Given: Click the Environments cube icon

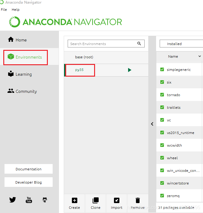Looking at the screenshot, I should (11, 56).
